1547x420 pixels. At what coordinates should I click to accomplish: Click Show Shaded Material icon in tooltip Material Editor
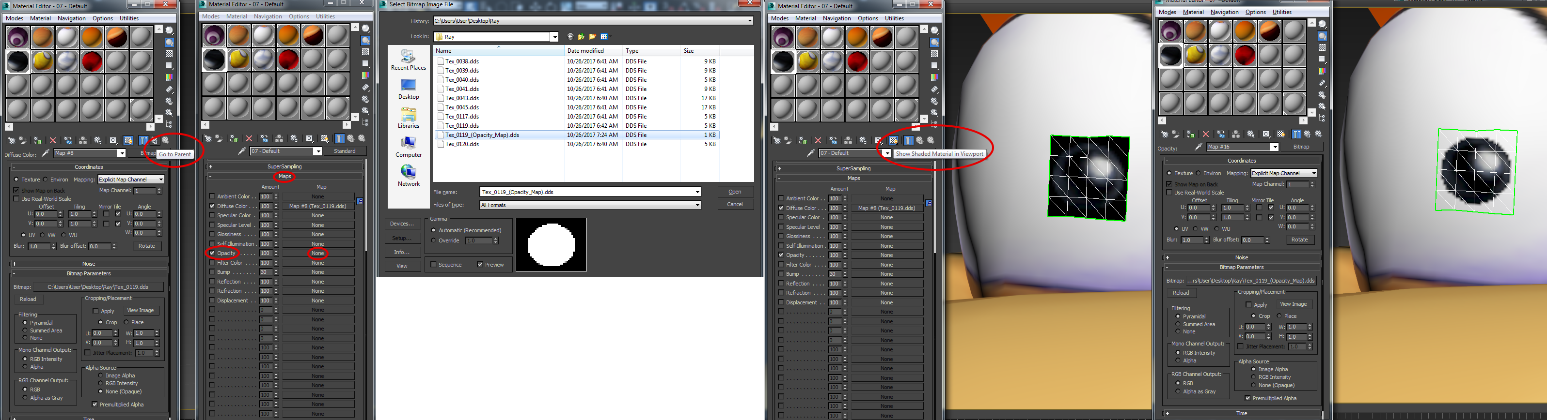894,140
